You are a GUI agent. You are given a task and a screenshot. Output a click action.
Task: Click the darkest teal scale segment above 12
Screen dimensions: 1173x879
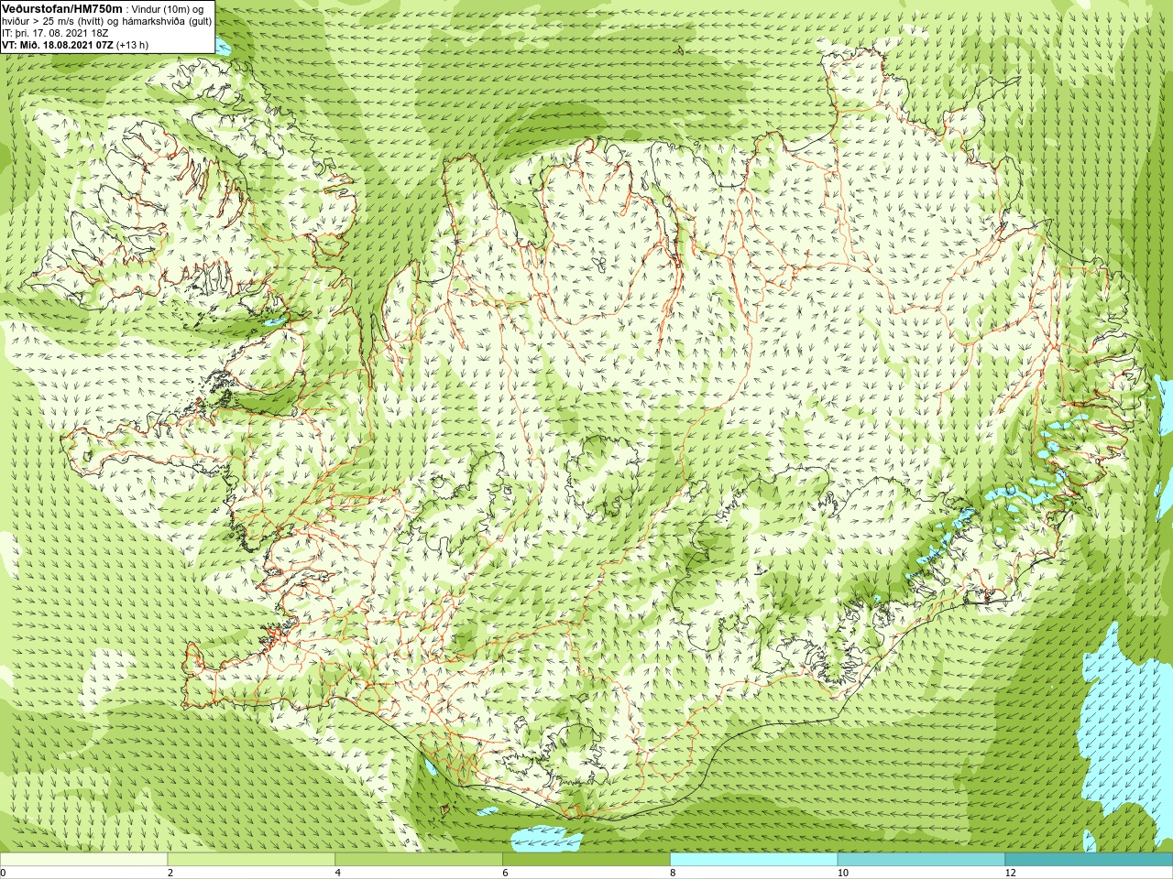click(1089, 860)
